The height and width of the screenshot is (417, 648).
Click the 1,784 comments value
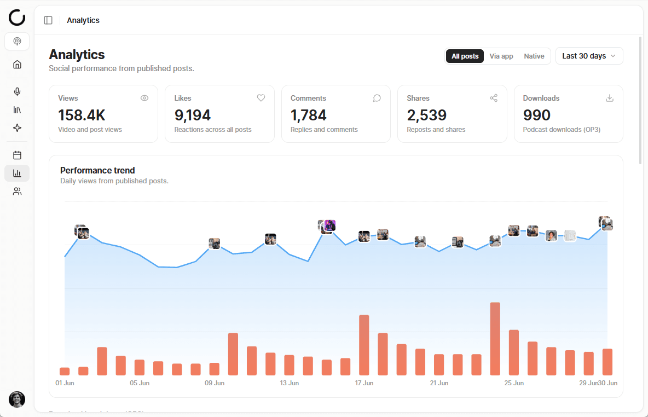[x=308, y=115]
